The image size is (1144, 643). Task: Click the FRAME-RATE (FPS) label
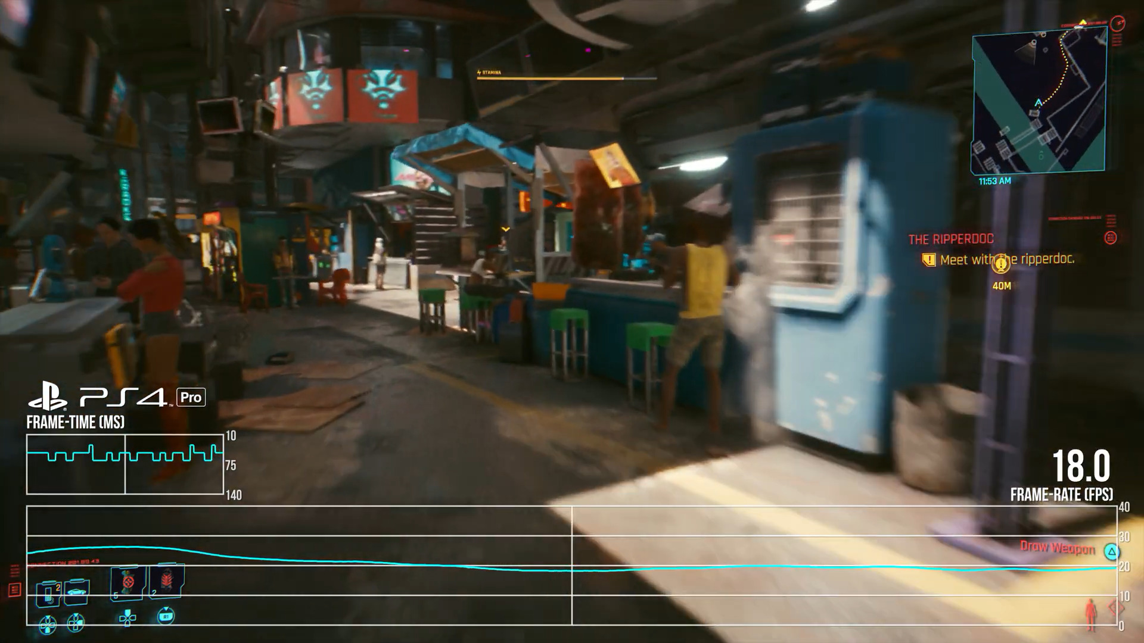[1062, 495]
